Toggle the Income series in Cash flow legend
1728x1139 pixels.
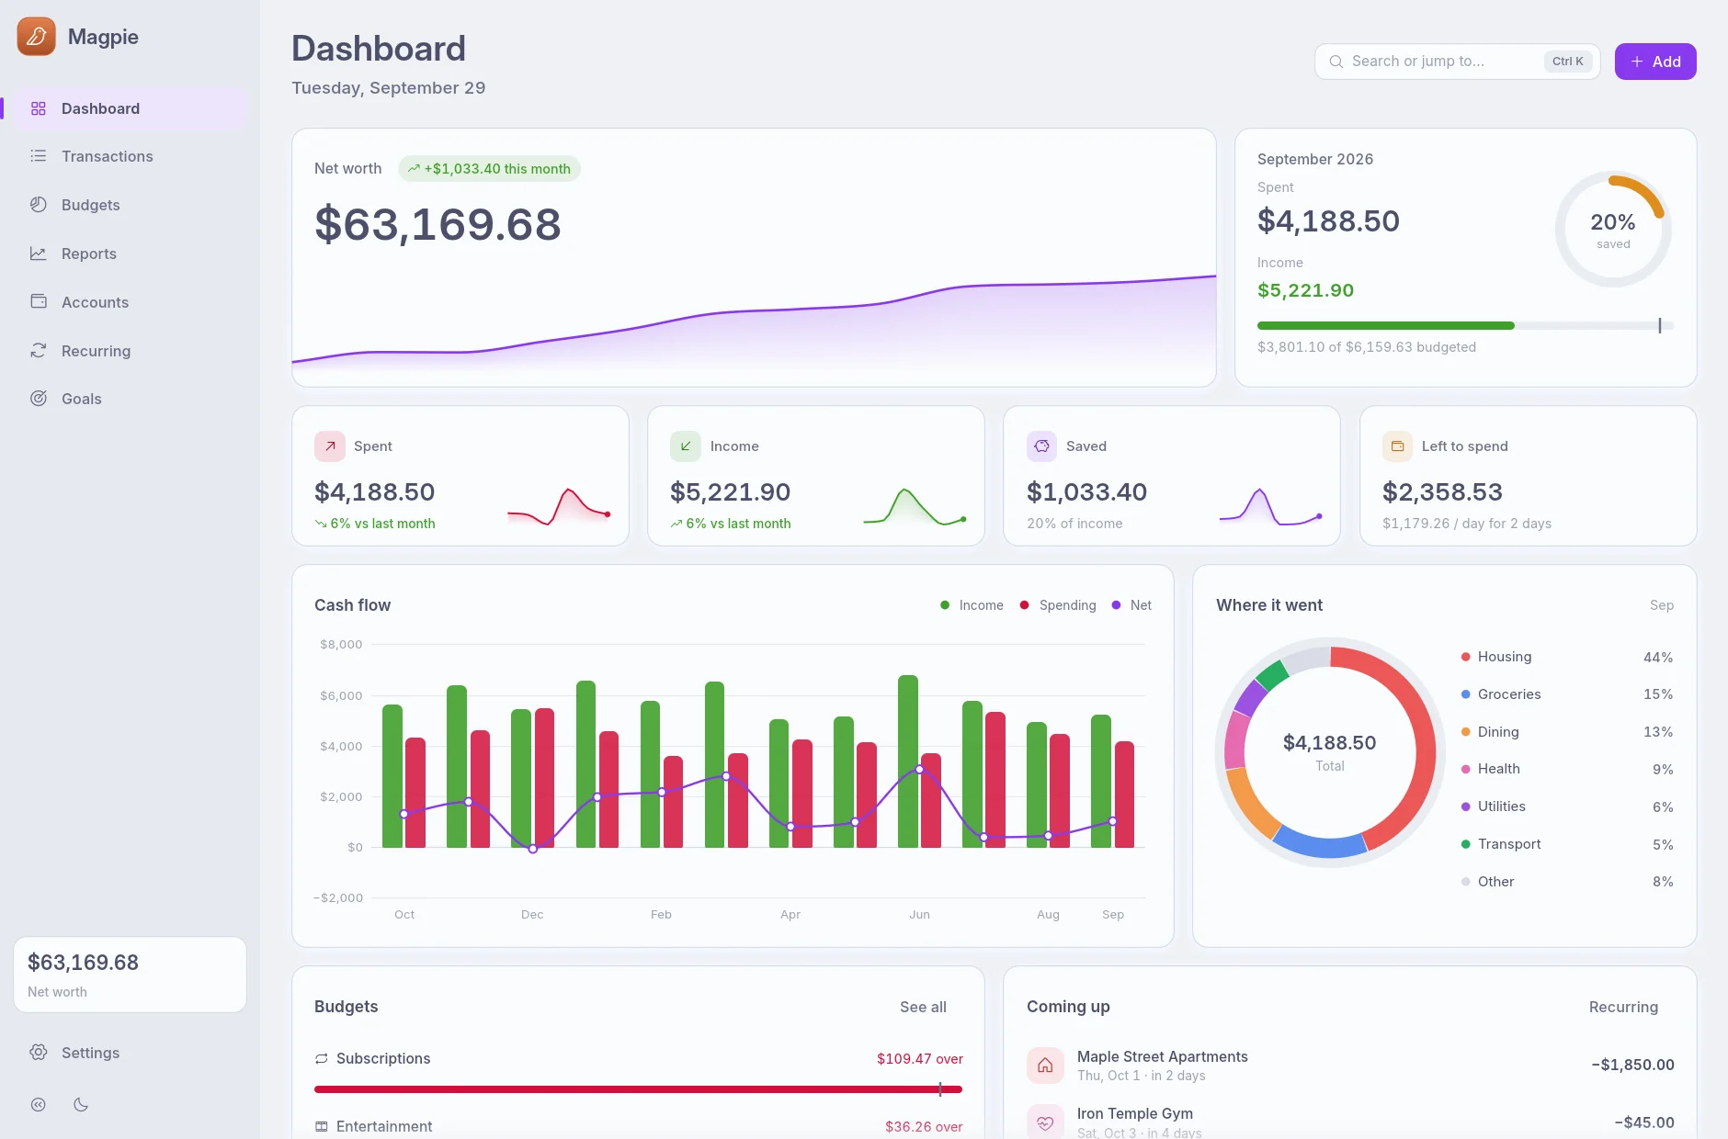[972, 605]
